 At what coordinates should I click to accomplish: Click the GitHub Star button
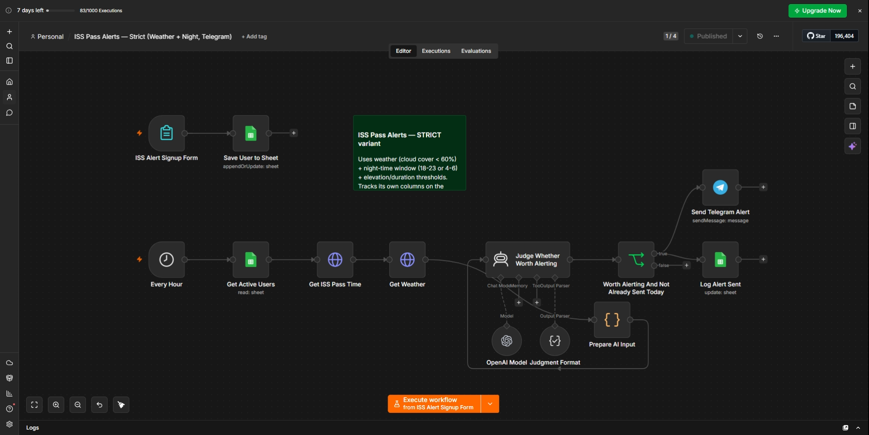point(816,36)
